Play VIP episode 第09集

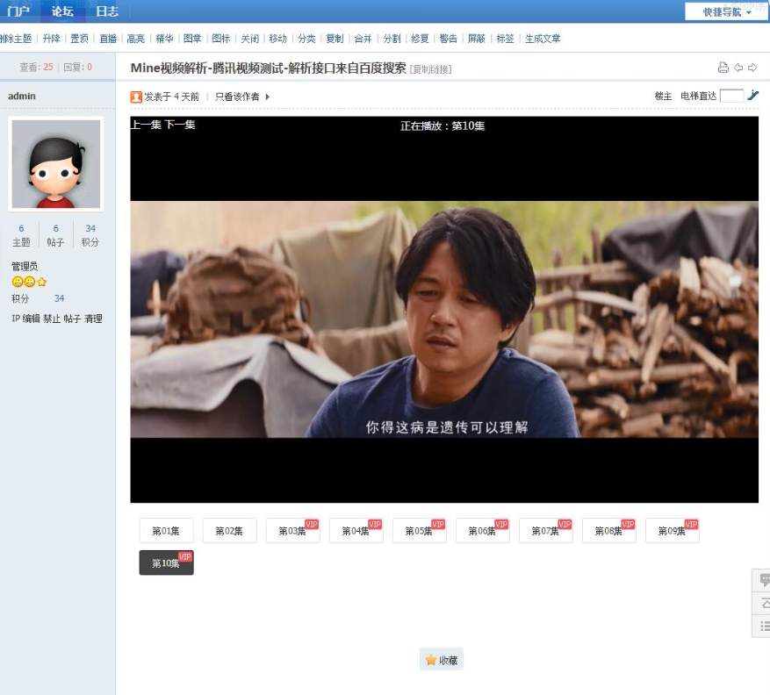(x=673, y=531)
